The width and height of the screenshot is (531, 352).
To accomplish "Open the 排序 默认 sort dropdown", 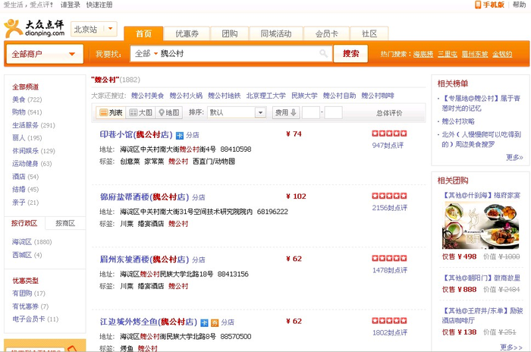I will pos(237,112).
